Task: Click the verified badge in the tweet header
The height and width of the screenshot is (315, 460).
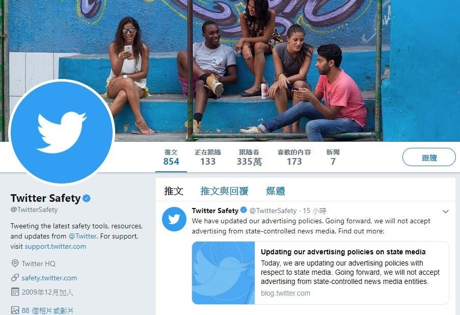Action: (243, 210)
